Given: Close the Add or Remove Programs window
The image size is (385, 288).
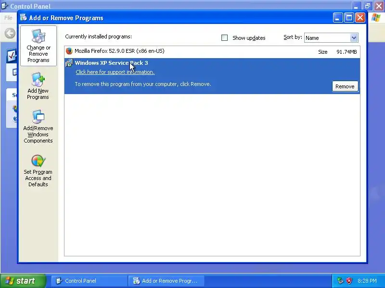Looking at the screenshot, I should [360, 18].
